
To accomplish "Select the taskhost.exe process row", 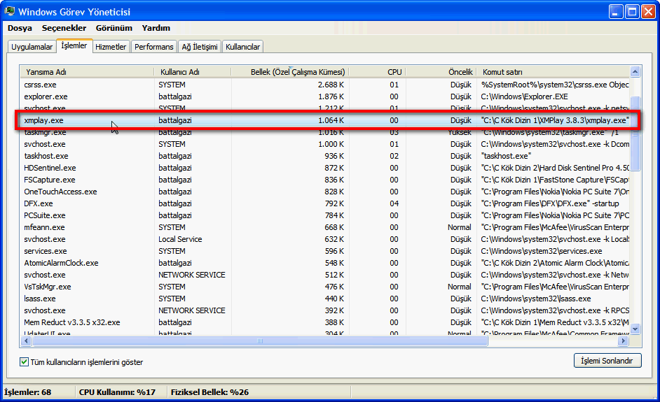I will point(325,156).
